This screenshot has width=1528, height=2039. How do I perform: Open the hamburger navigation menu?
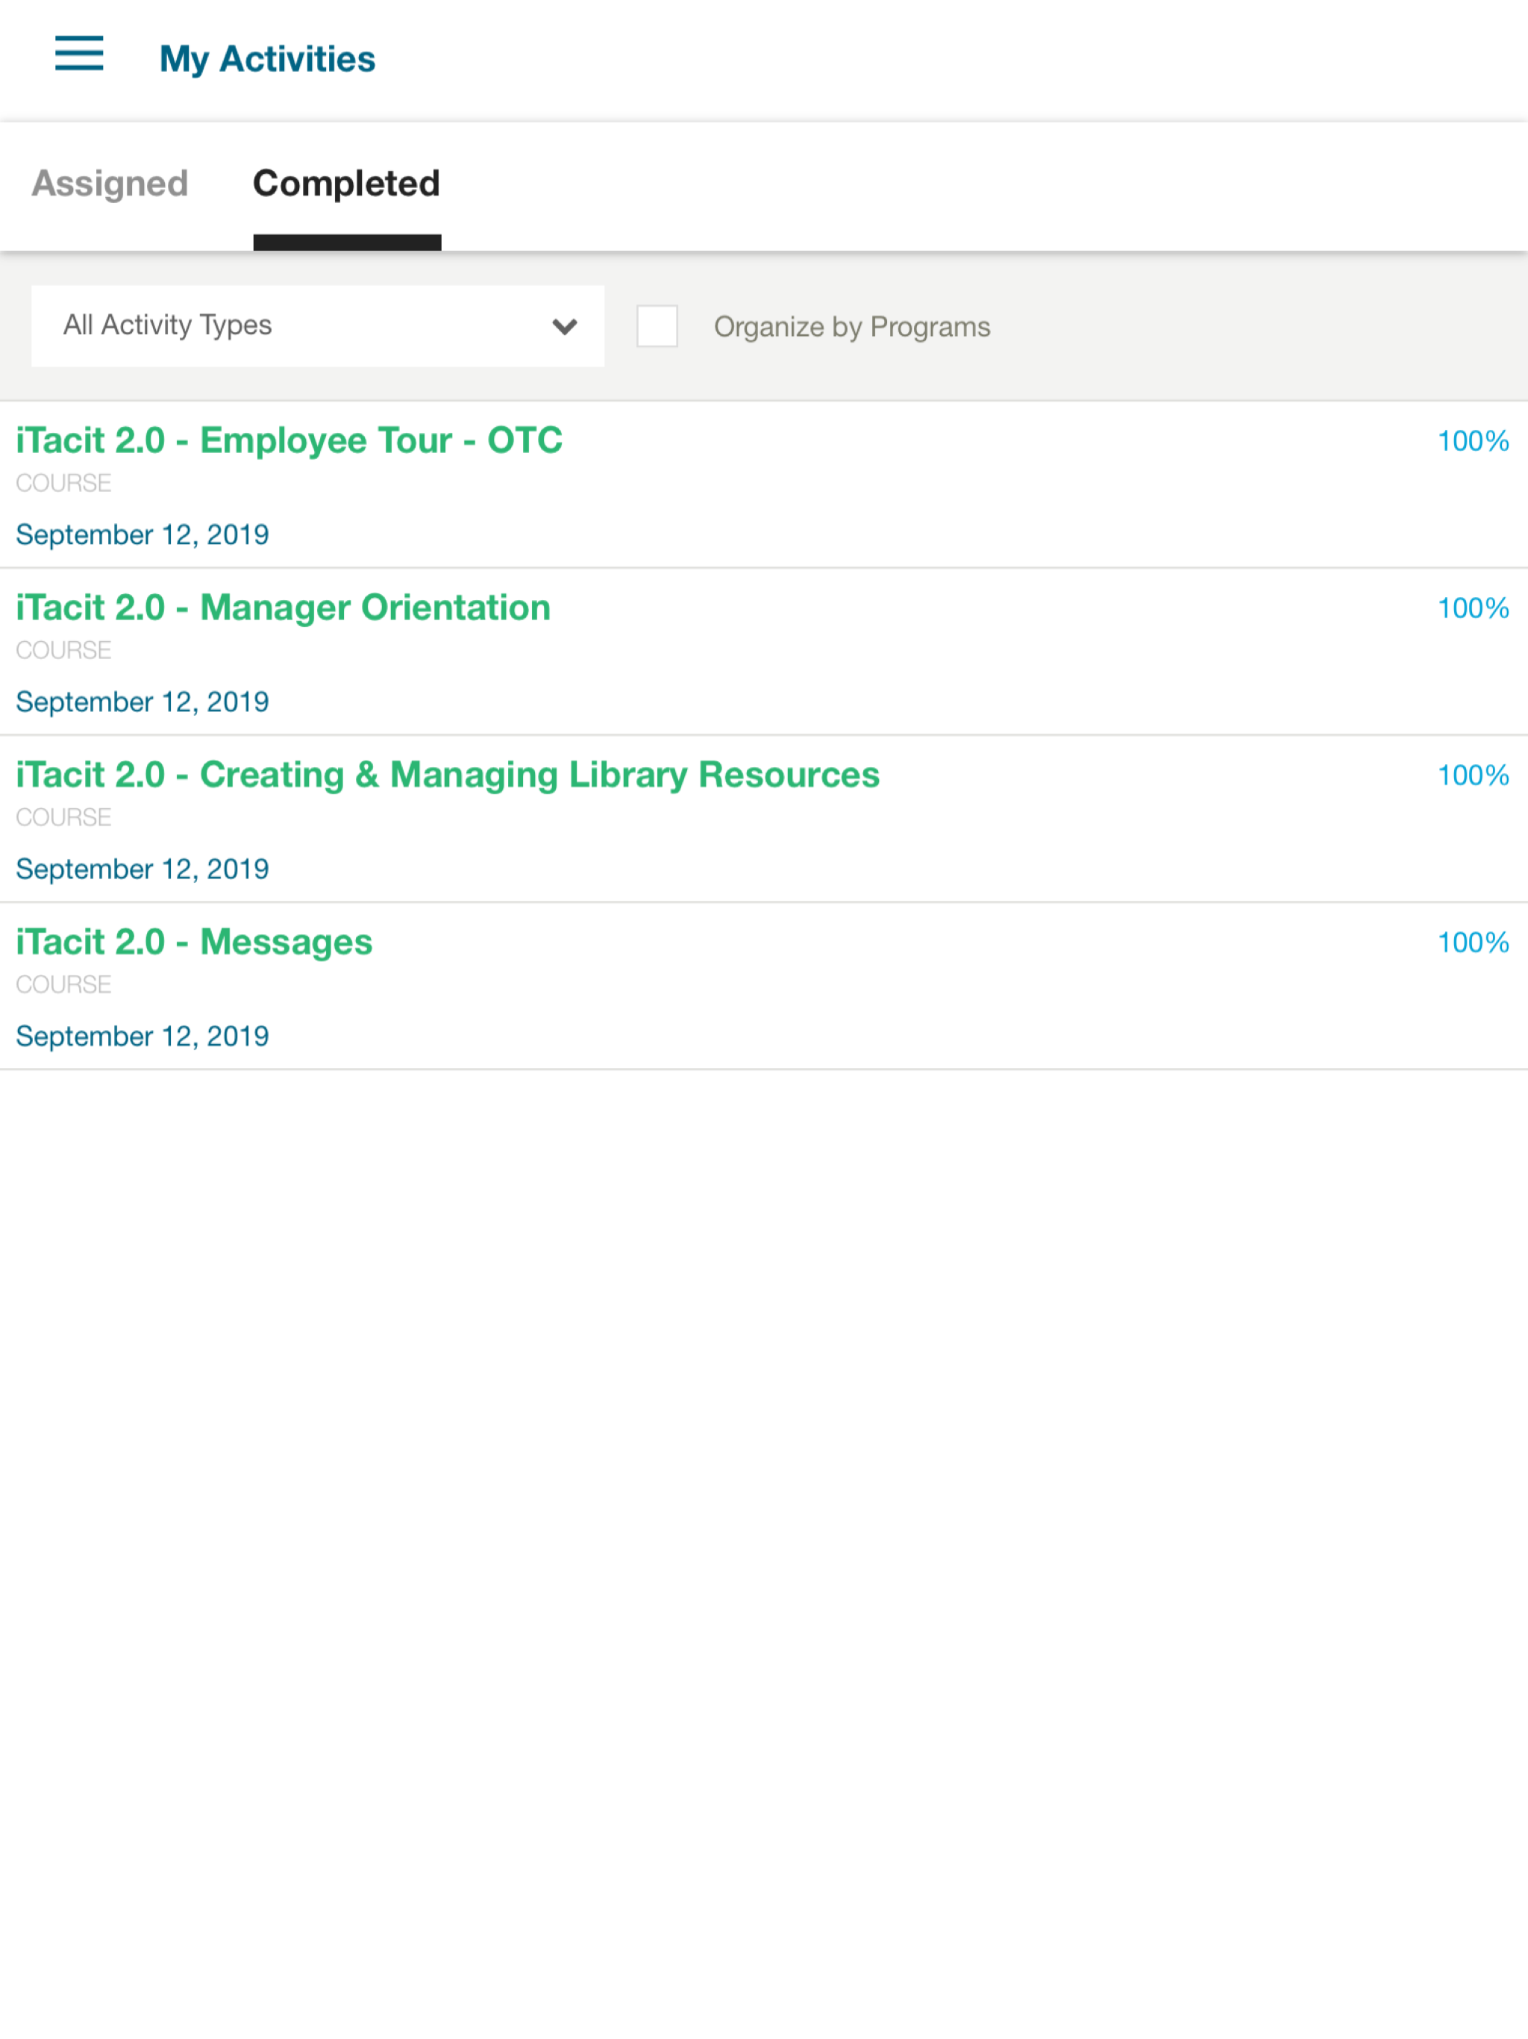pyautogui.click(x=79, y=54)
